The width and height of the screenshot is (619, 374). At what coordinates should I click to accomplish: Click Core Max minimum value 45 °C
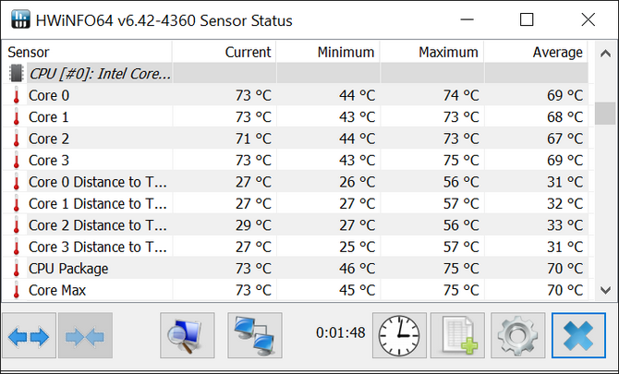[x=358, y=291]
